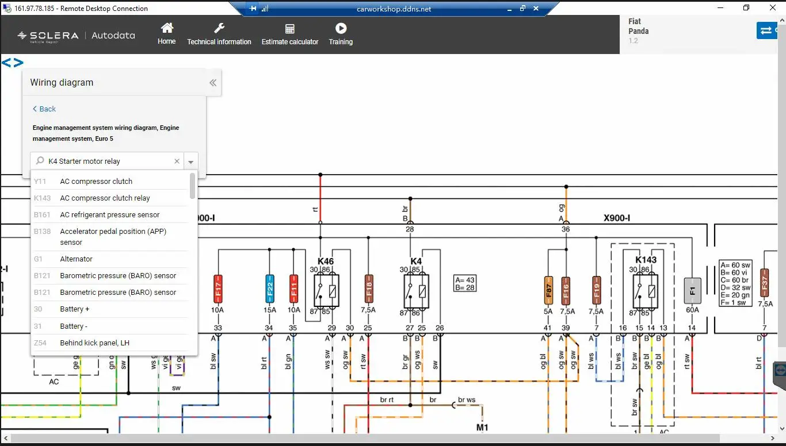Click the Back link
786x446 pixels.
[x=44, y=109]
